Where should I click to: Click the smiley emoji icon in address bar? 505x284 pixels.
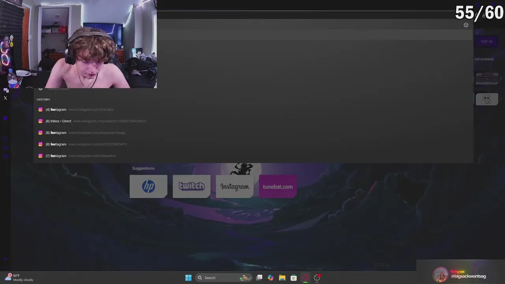click(466, 25)
